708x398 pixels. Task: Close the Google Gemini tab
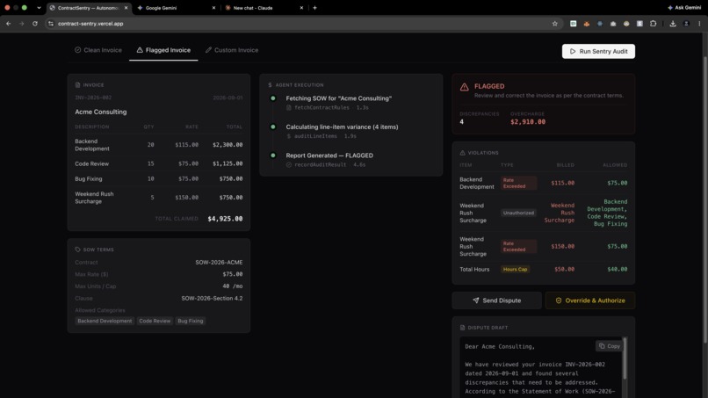[213, 8]
